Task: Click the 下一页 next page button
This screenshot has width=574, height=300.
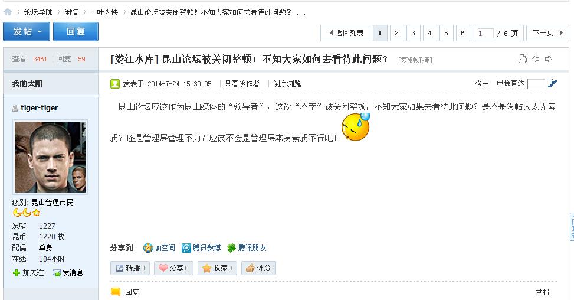Action: 547,33
